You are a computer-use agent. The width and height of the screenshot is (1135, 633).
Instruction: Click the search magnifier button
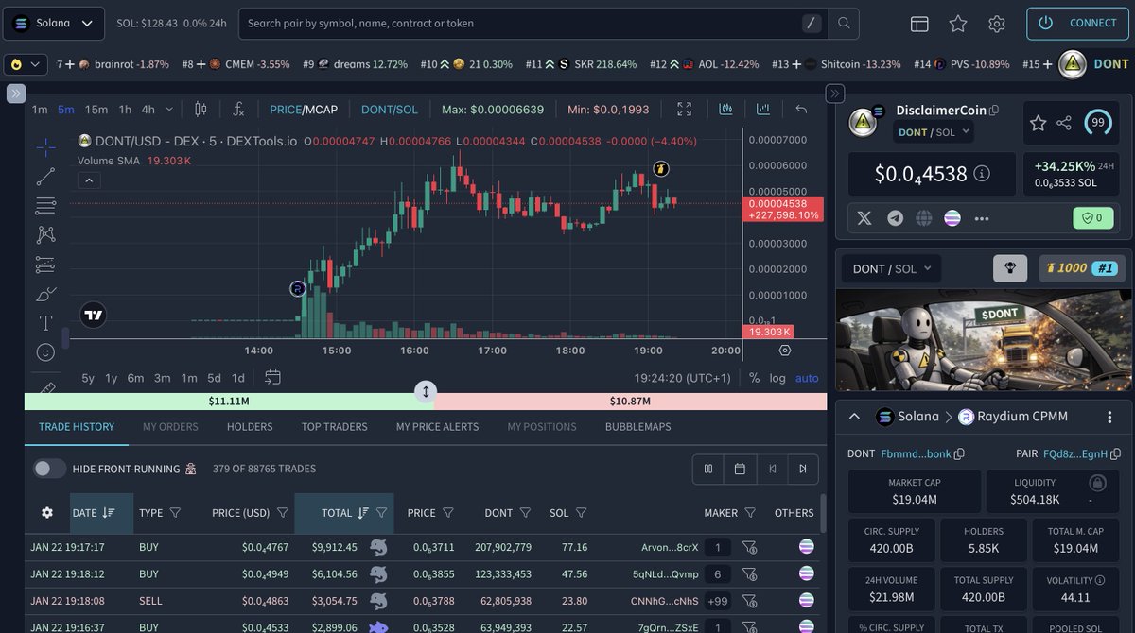click(x=844, y=23)
